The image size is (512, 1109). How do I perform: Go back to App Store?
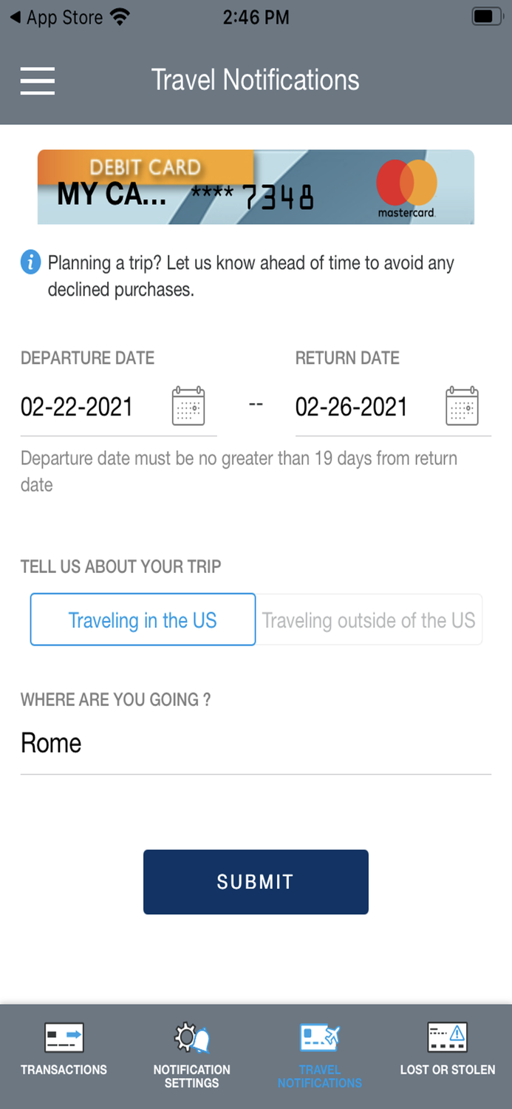point(56,18)
